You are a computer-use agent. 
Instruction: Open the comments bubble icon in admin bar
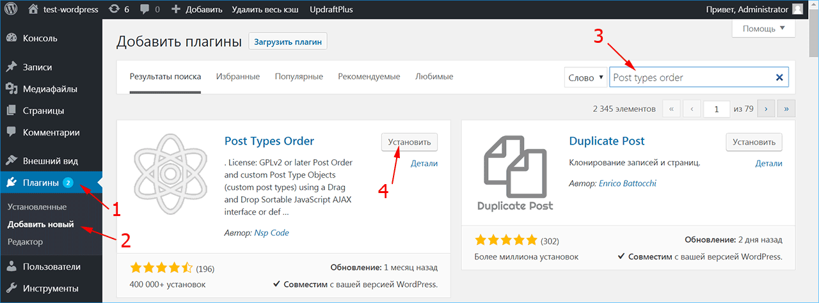pyautogui.click(x=144, y=10)
